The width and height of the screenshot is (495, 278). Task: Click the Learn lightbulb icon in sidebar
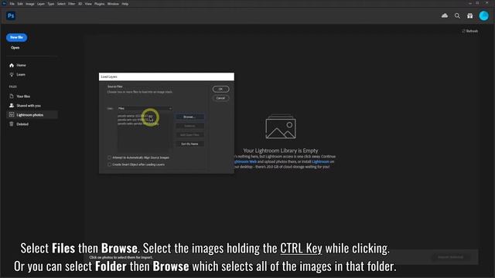[x=12, y=75]
